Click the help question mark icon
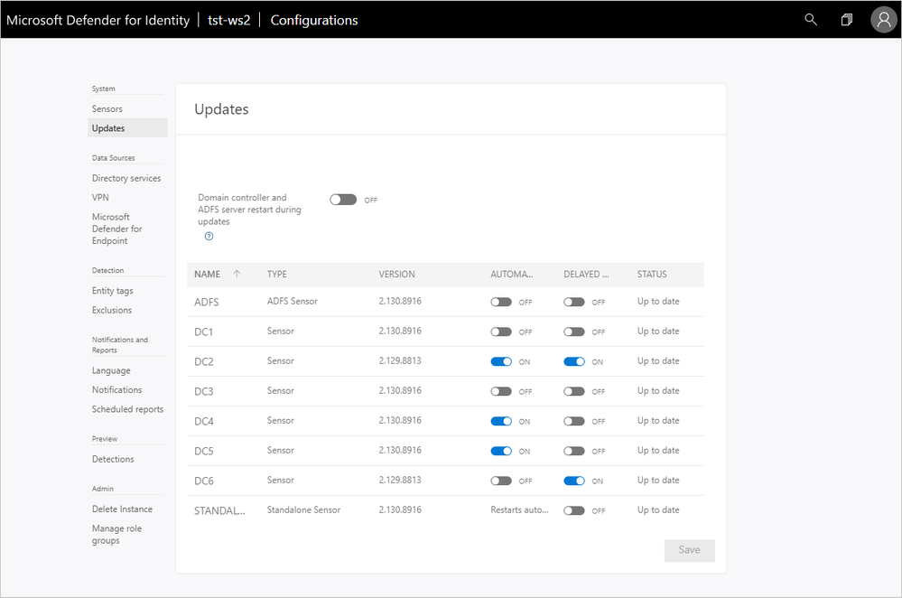This screenshot has height=598, width=902. 209,236
